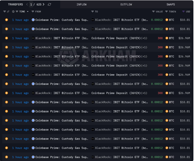This screenshot has height=161, width=195.
Task: Open the TOKEN column filter
Action: [x=167, y=11]
